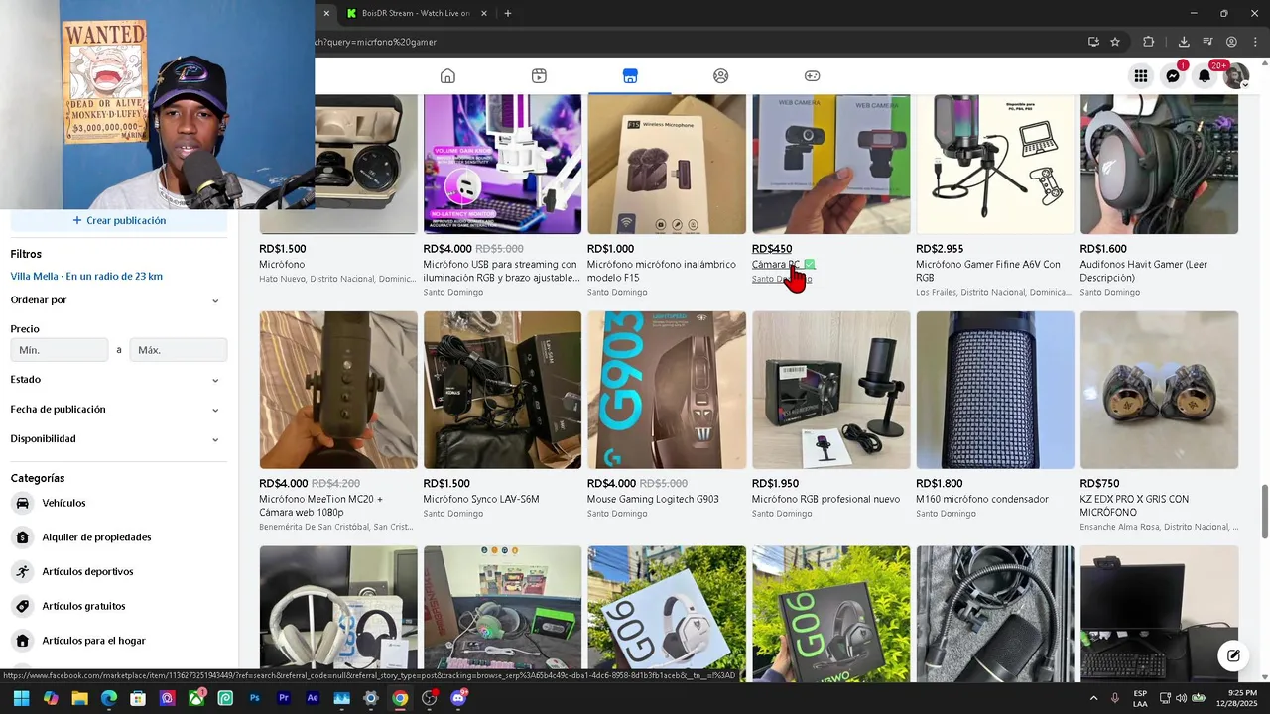Open After Effects from taskbar
Screen dimensions: 1270x714
313,698
